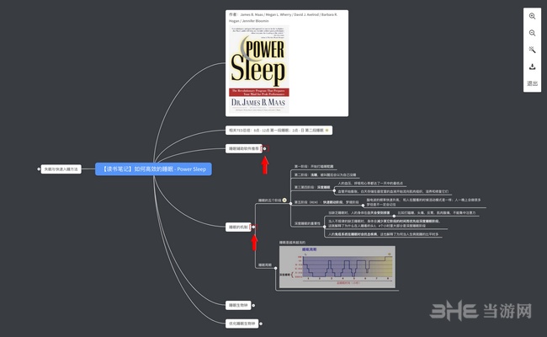Select the 第二阶段 浅睡 subtopic text
Image resolution: width=547 pixels, height=337 pixels.
(325, 174)
